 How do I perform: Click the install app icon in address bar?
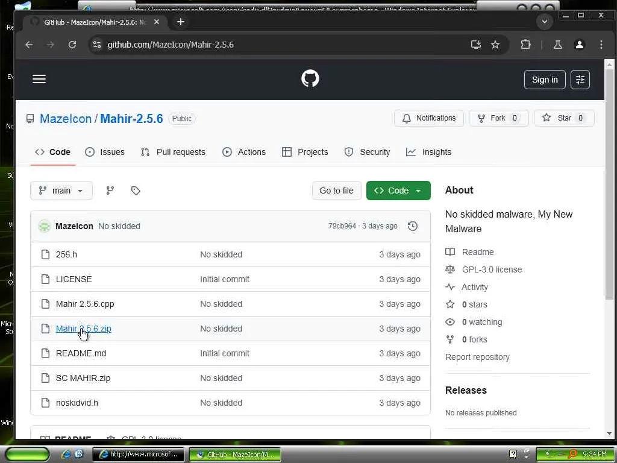coord(476,45)
